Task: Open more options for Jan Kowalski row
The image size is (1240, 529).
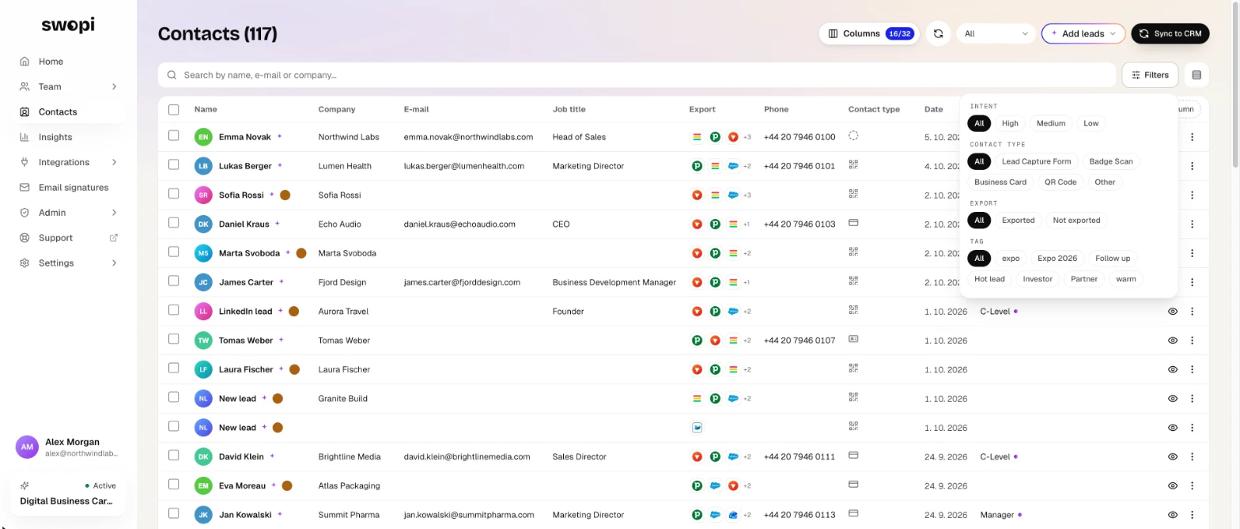Action: (x=1193, y=515)
